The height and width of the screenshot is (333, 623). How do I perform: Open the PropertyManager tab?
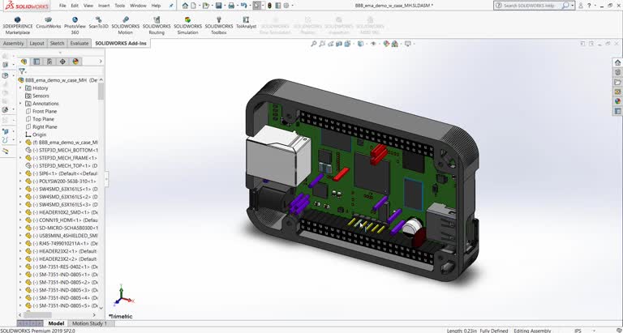click(x=37, y=62)
